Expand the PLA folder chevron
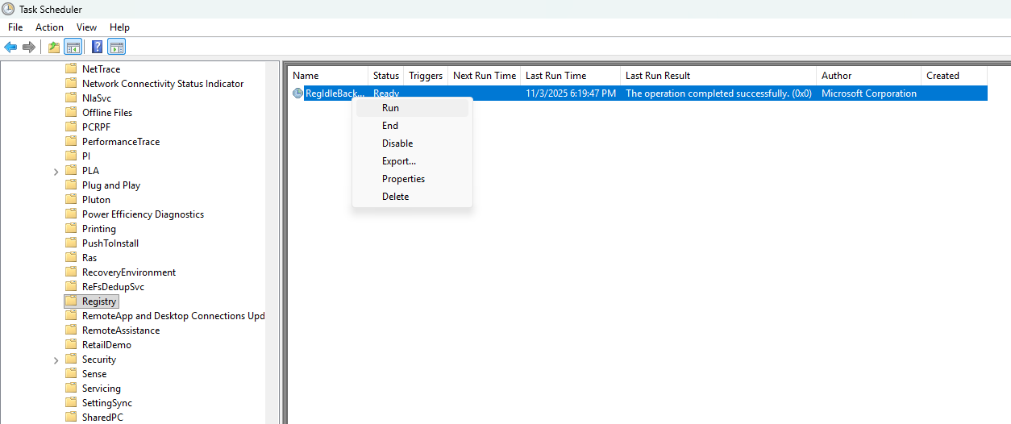 click(x=56, y=171)
